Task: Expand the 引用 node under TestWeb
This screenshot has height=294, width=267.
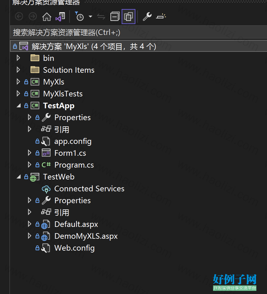Action: pyautogui.click(x=30, y=212)
